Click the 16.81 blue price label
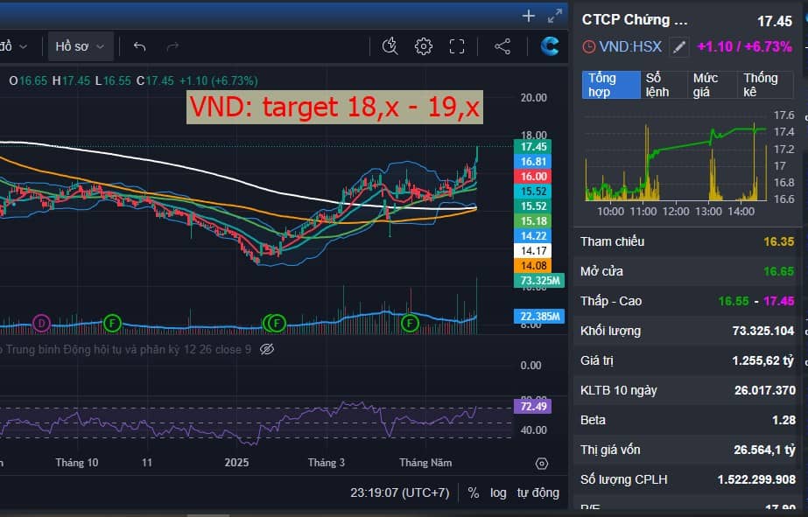 (533, 162)
